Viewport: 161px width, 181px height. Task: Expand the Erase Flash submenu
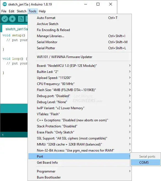tap(80, 132)
